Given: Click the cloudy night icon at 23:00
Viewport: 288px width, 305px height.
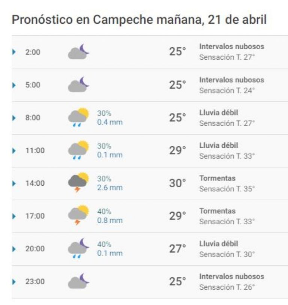Looking at the screenshot, I should point(79,281).
